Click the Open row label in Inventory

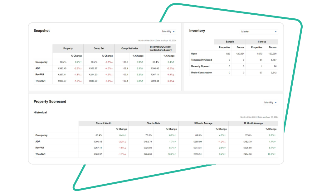tap(194, 54)
